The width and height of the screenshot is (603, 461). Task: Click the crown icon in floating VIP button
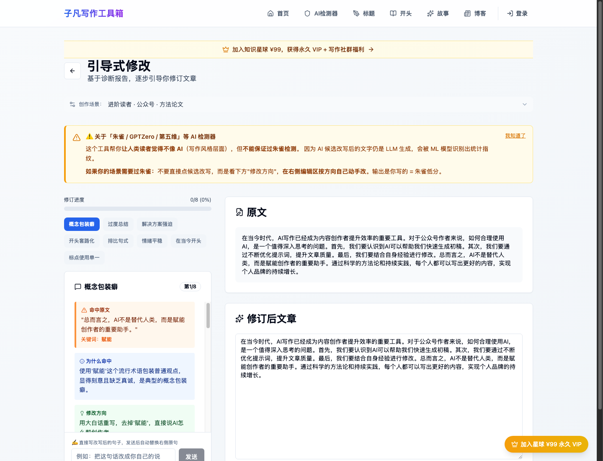tap(515, 444)
